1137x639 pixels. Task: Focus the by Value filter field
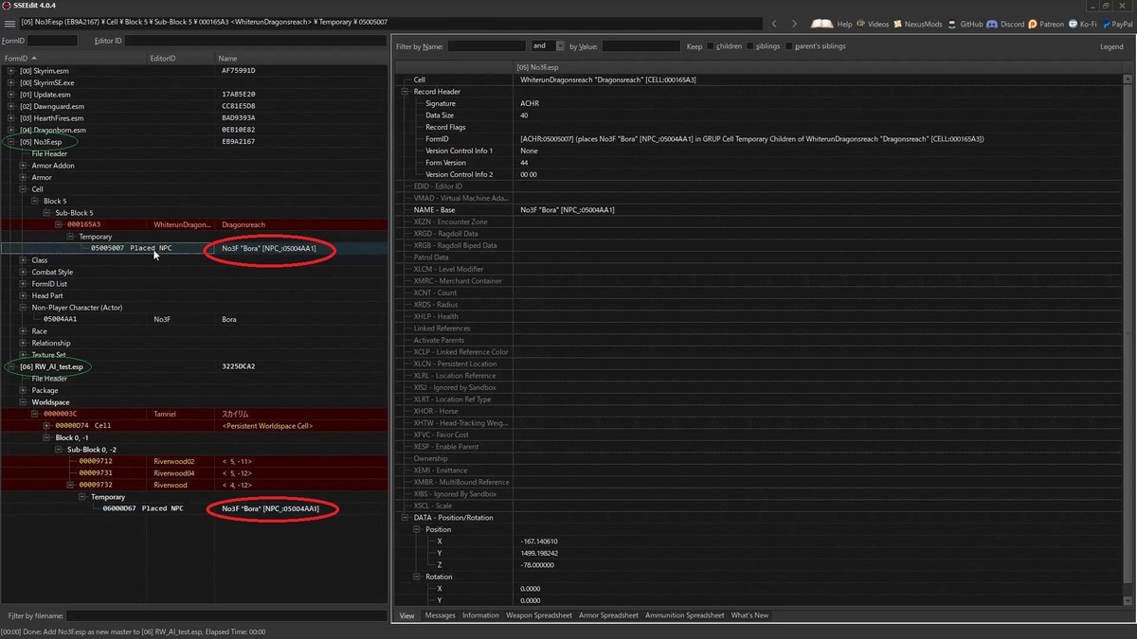coord(641,45)
